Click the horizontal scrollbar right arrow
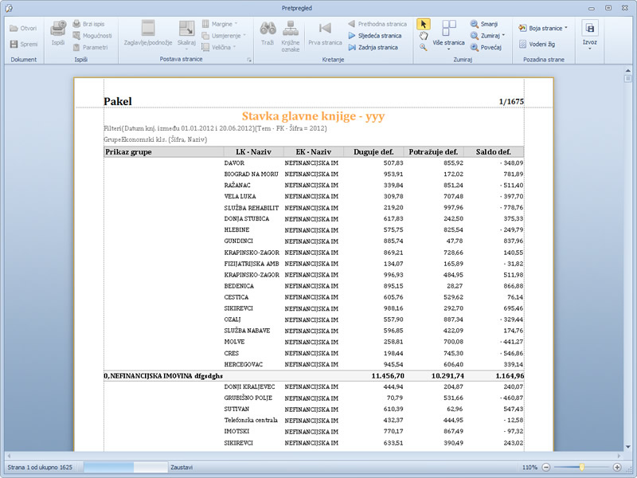 click(x=619, y=456)
